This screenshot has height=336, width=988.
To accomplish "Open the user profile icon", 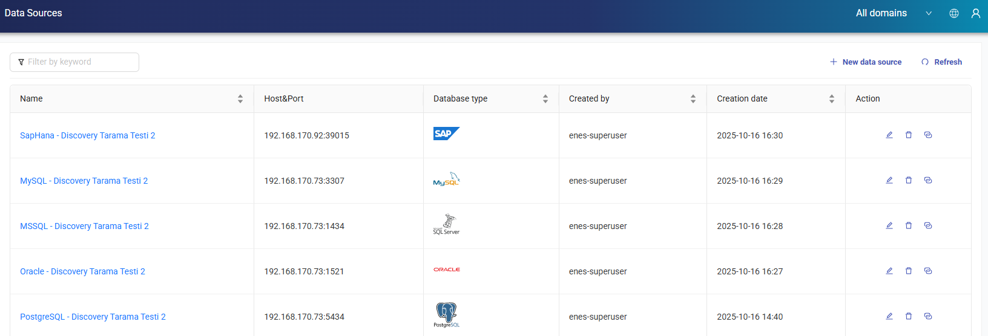I will tap(976, 13).
